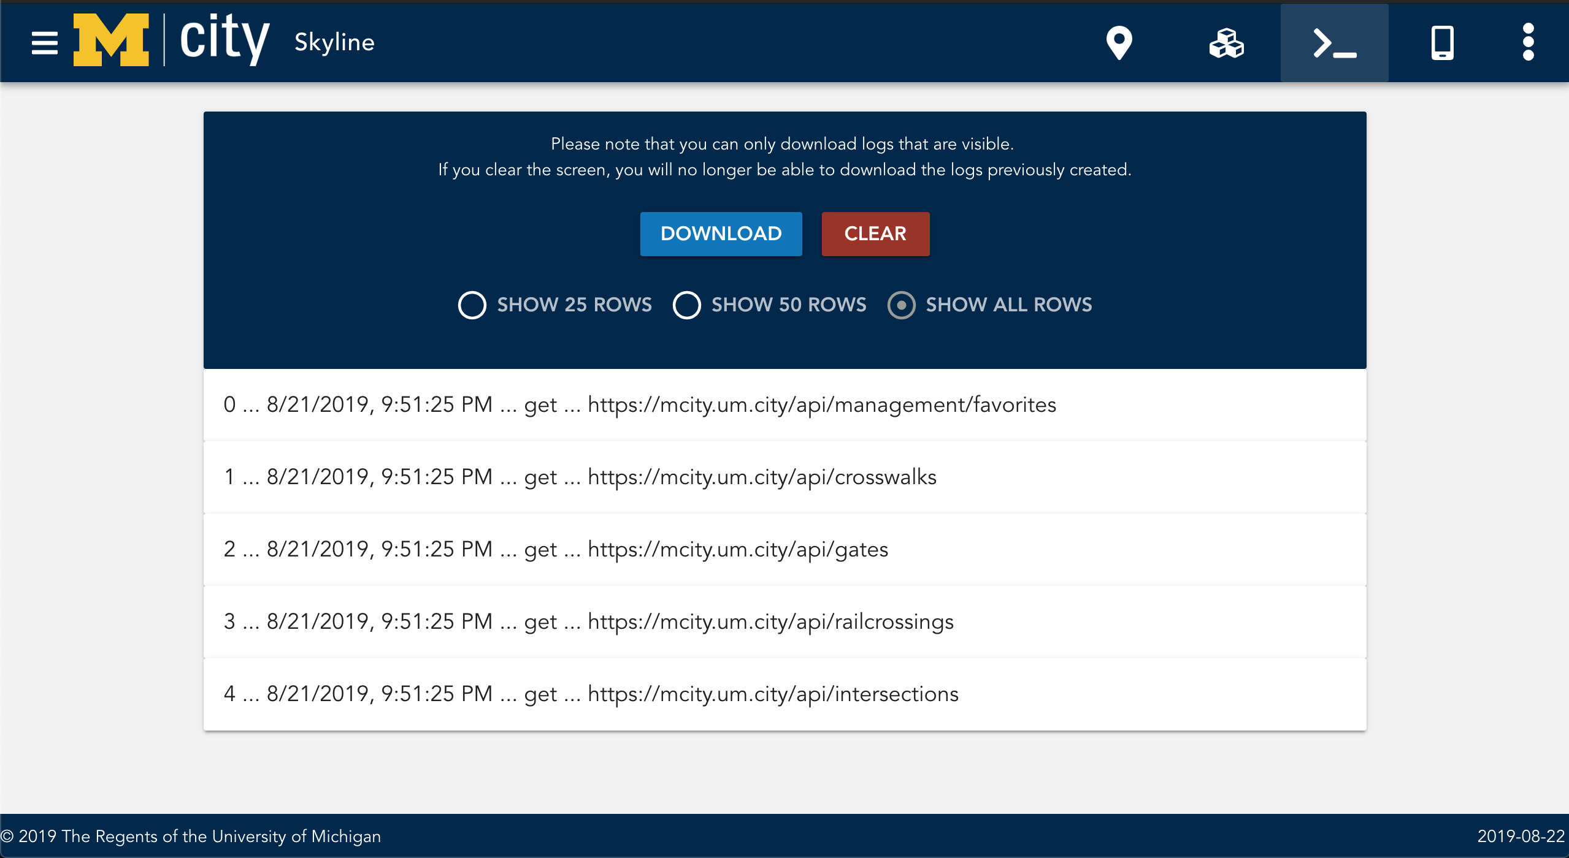Click the Skyline title in header
Viewport: 1569px width, 858px height.
tap(334, 42)
